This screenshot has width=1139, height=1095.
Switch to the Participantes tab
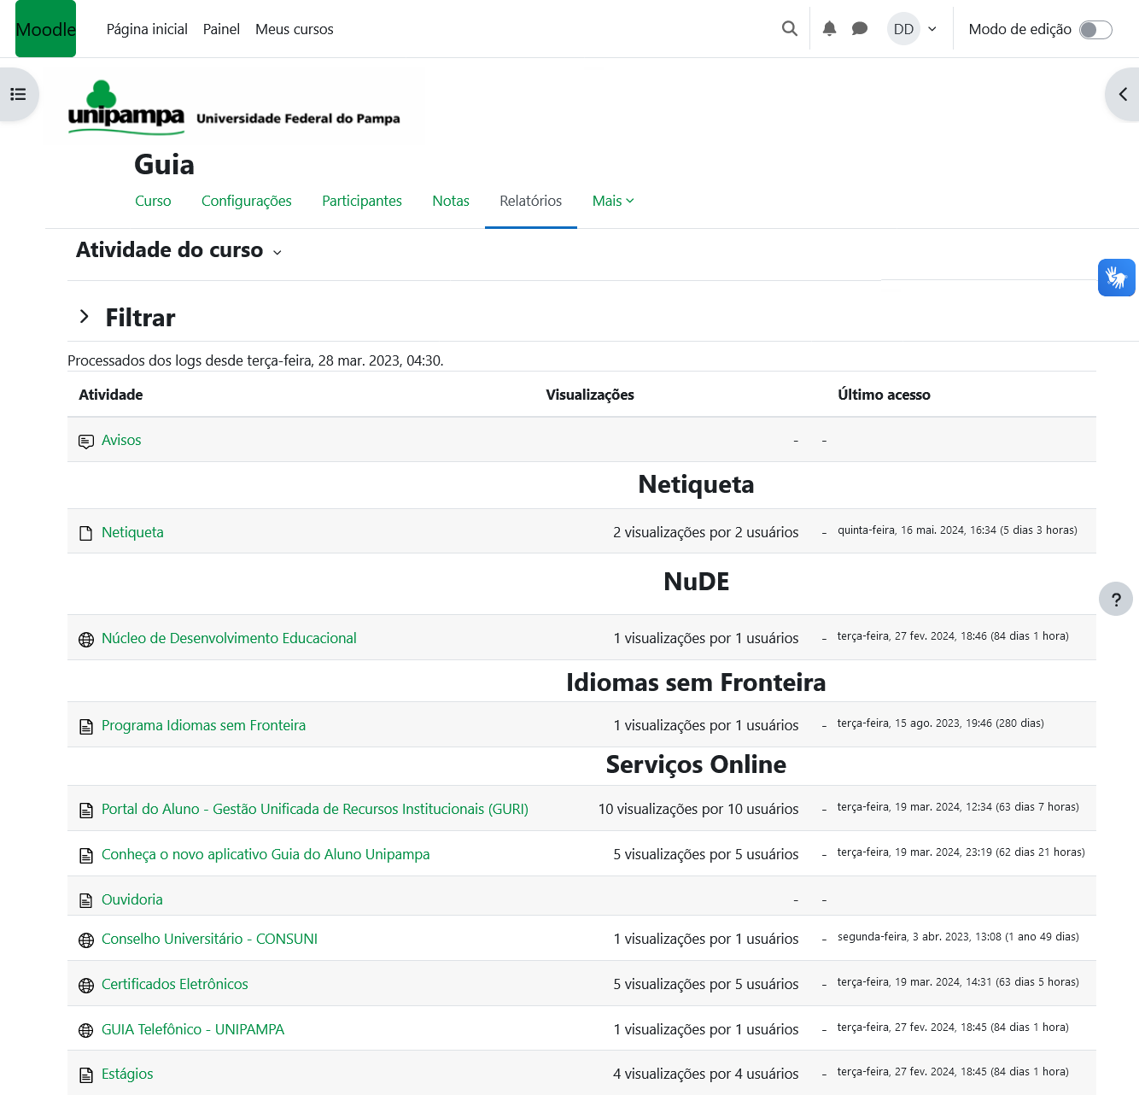click(361, 201)
